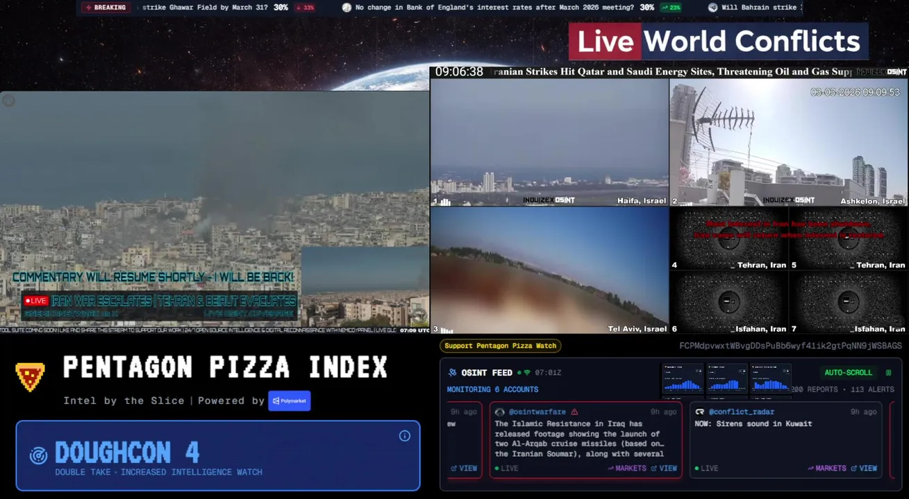Select camera 5 Tehran, Iran feed
Viewport: 909px width, 499px height.
coord(849,239)
